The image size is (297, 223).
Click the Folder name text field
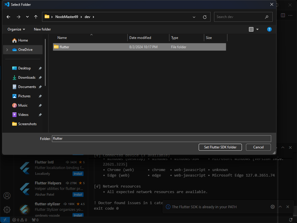161,139
